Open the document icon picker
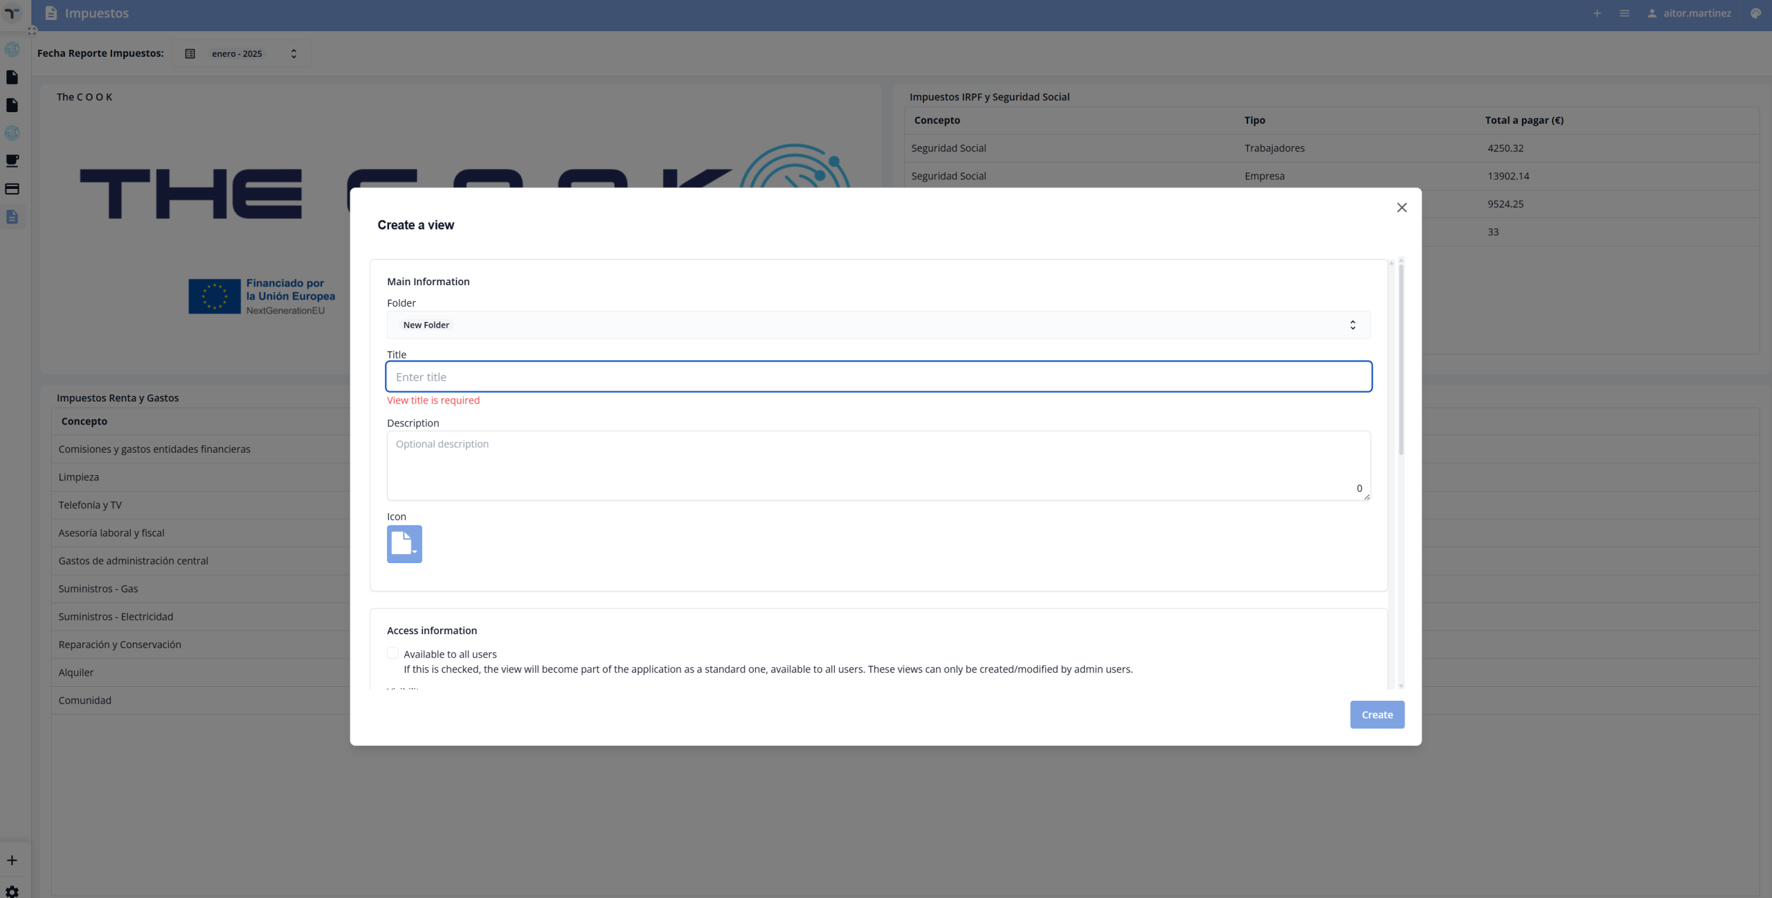Screen dimensions: 1772x898 [404, 544]
